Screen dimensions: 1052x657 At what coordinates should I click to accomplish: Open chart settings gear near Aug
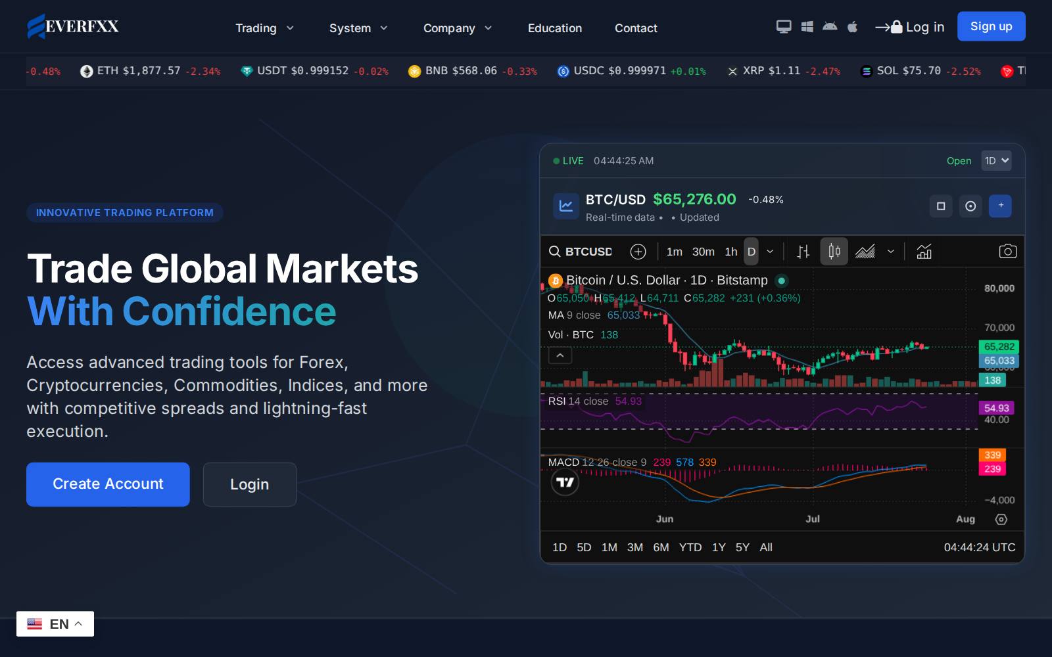(x=1001, y=519)
